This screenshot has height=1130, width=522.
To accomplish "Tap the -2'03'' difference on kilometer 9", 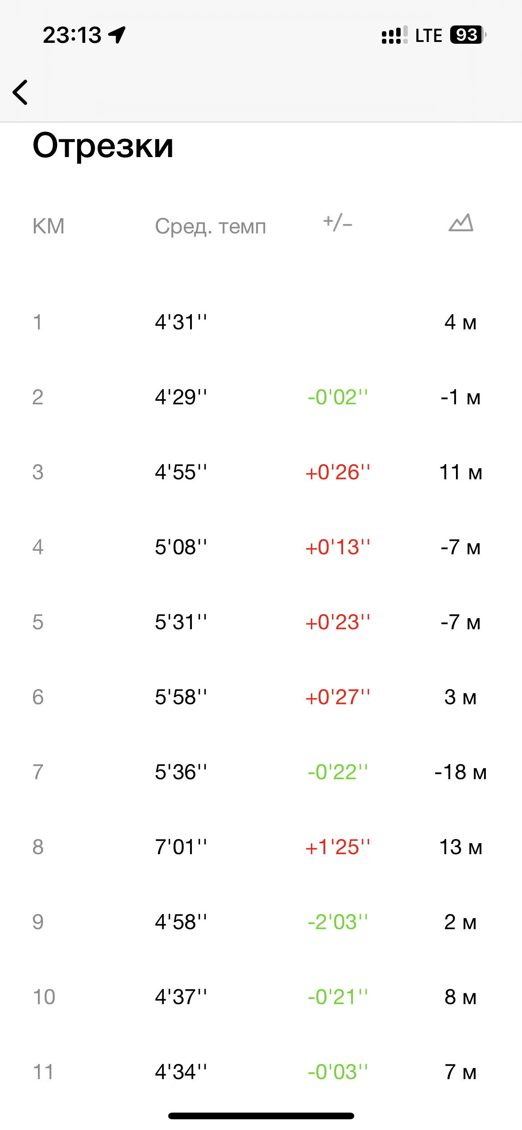I will (x=338, y=922).
